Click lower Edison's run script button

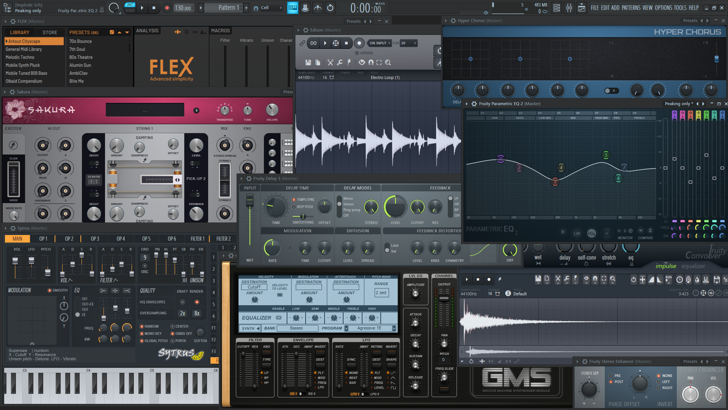(668, 279)
